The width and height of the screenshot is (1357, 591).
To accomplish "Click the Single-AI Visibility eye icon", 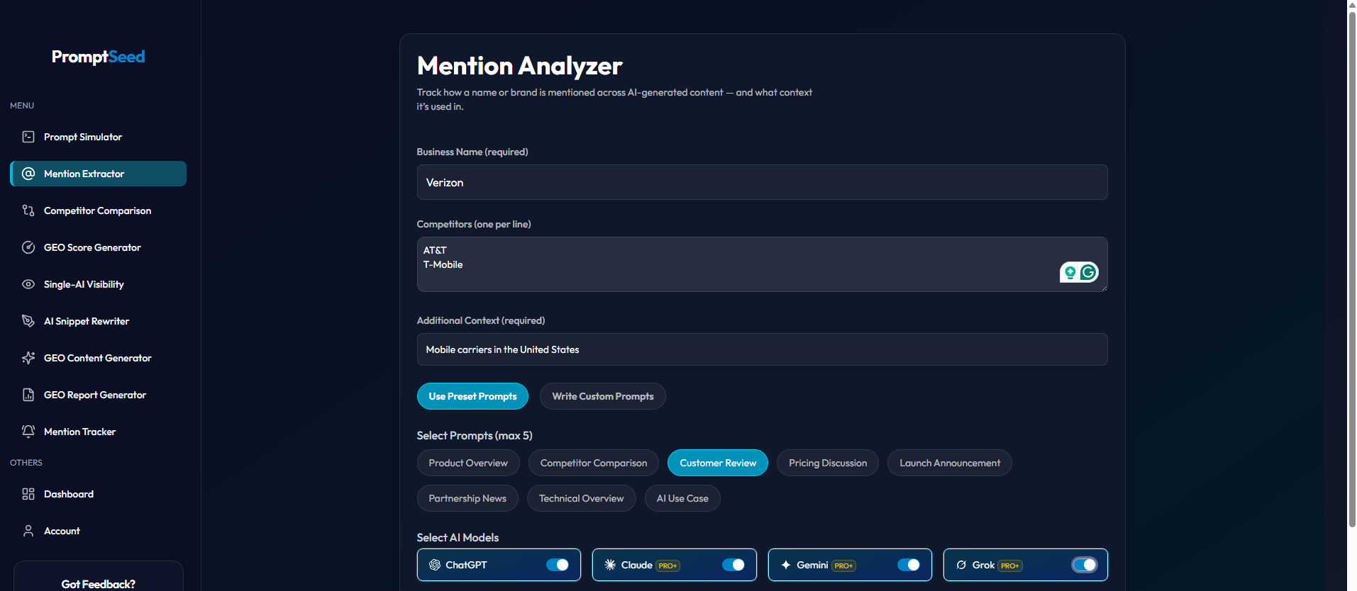I will [x=28, y=284].
